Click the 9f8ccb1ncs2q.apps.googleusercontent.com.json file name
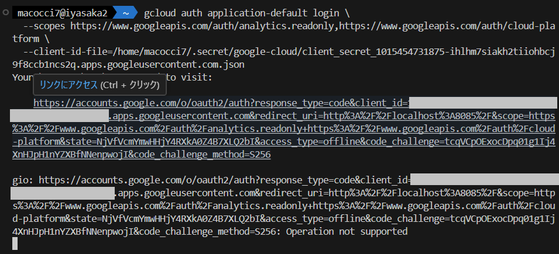This screenshot has height=254, width=559. tap(128, 64)
